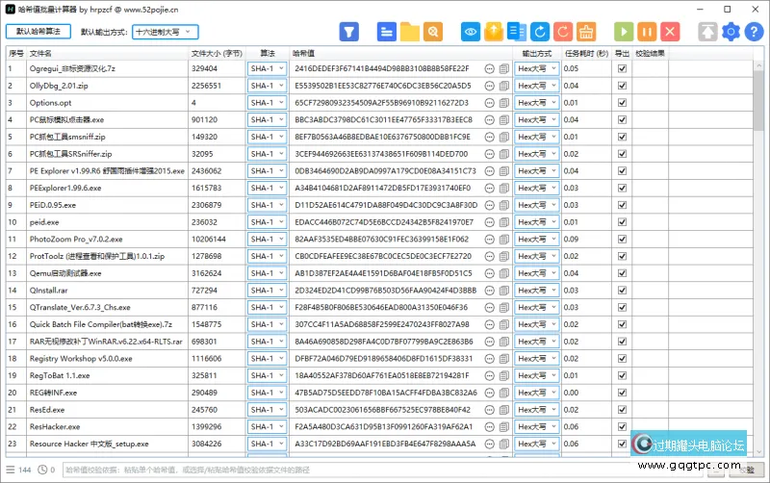770x483 pixels.
Task: Click the list-count icon beside 144
Action: (x=11, y=470)
